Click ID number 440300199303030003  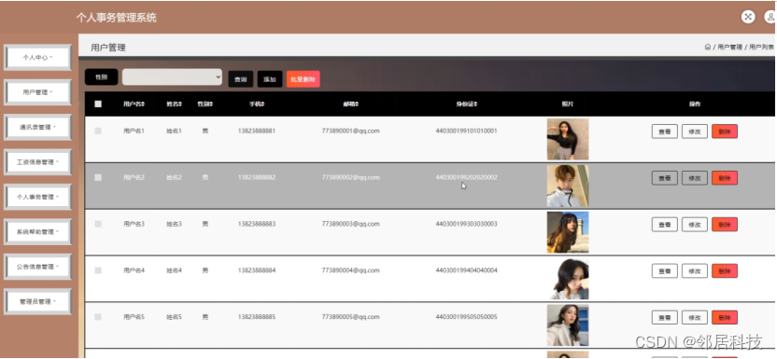(x=466, y=224)
